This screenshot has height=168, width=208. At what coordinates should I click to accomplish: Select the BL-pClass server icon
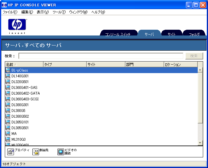pos(8,70)
